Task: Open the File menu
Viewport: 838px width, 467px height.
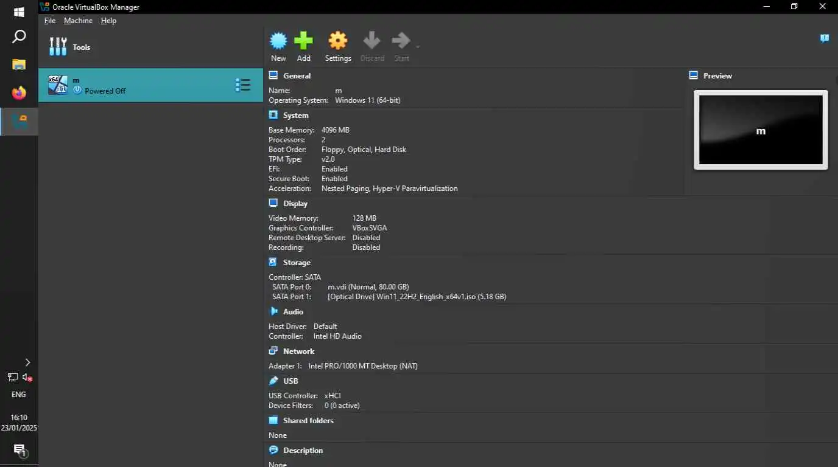Action: point(50,21)
